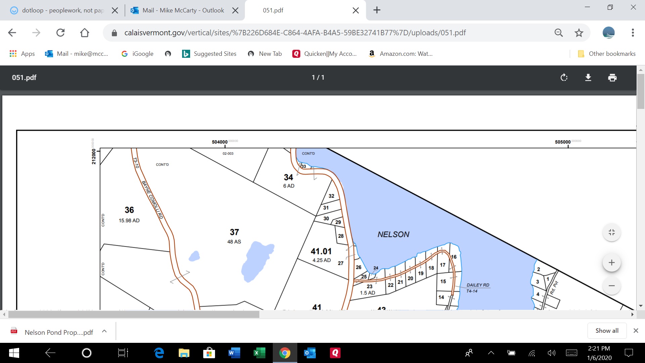Open the site security lock info
645x363 pixels.
(114, 33)
